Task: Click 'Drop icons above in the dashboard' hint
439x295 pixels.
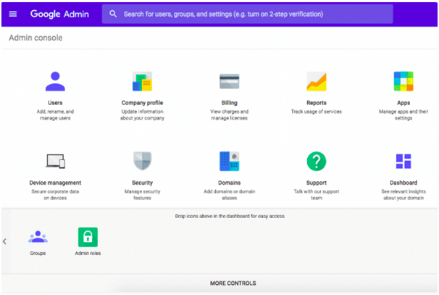Action: coord(230,216)
